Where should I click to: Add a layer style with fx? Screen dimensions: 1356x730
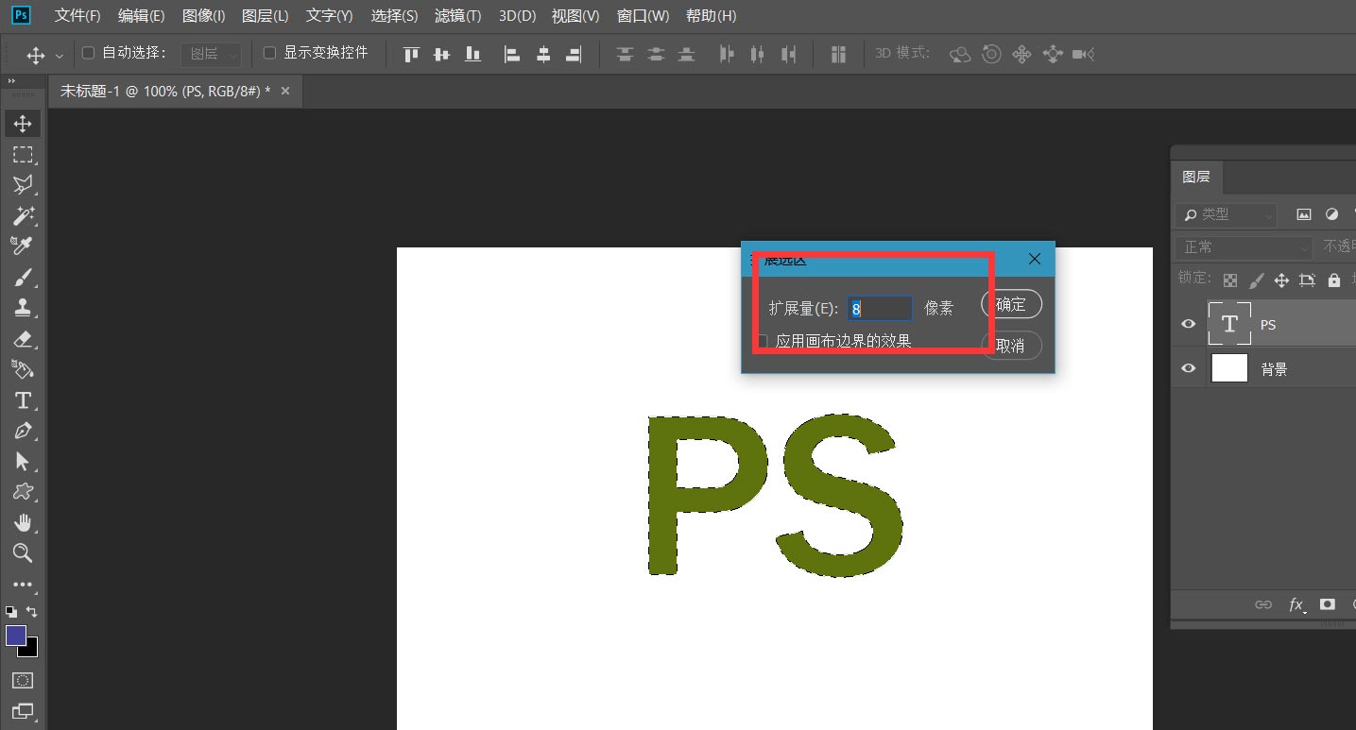point(1296,604)
